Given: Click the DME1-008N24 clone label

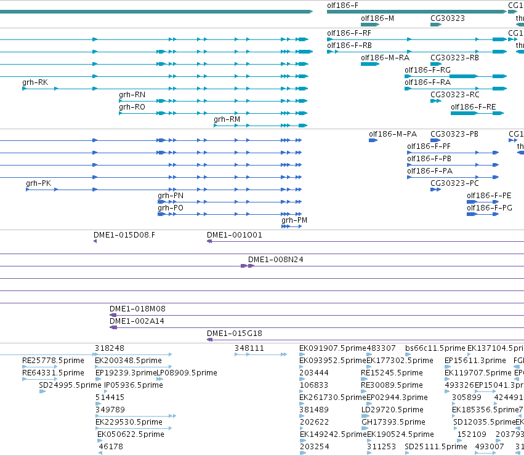Looking at the screenshot, I should click(x=275, y=260).
